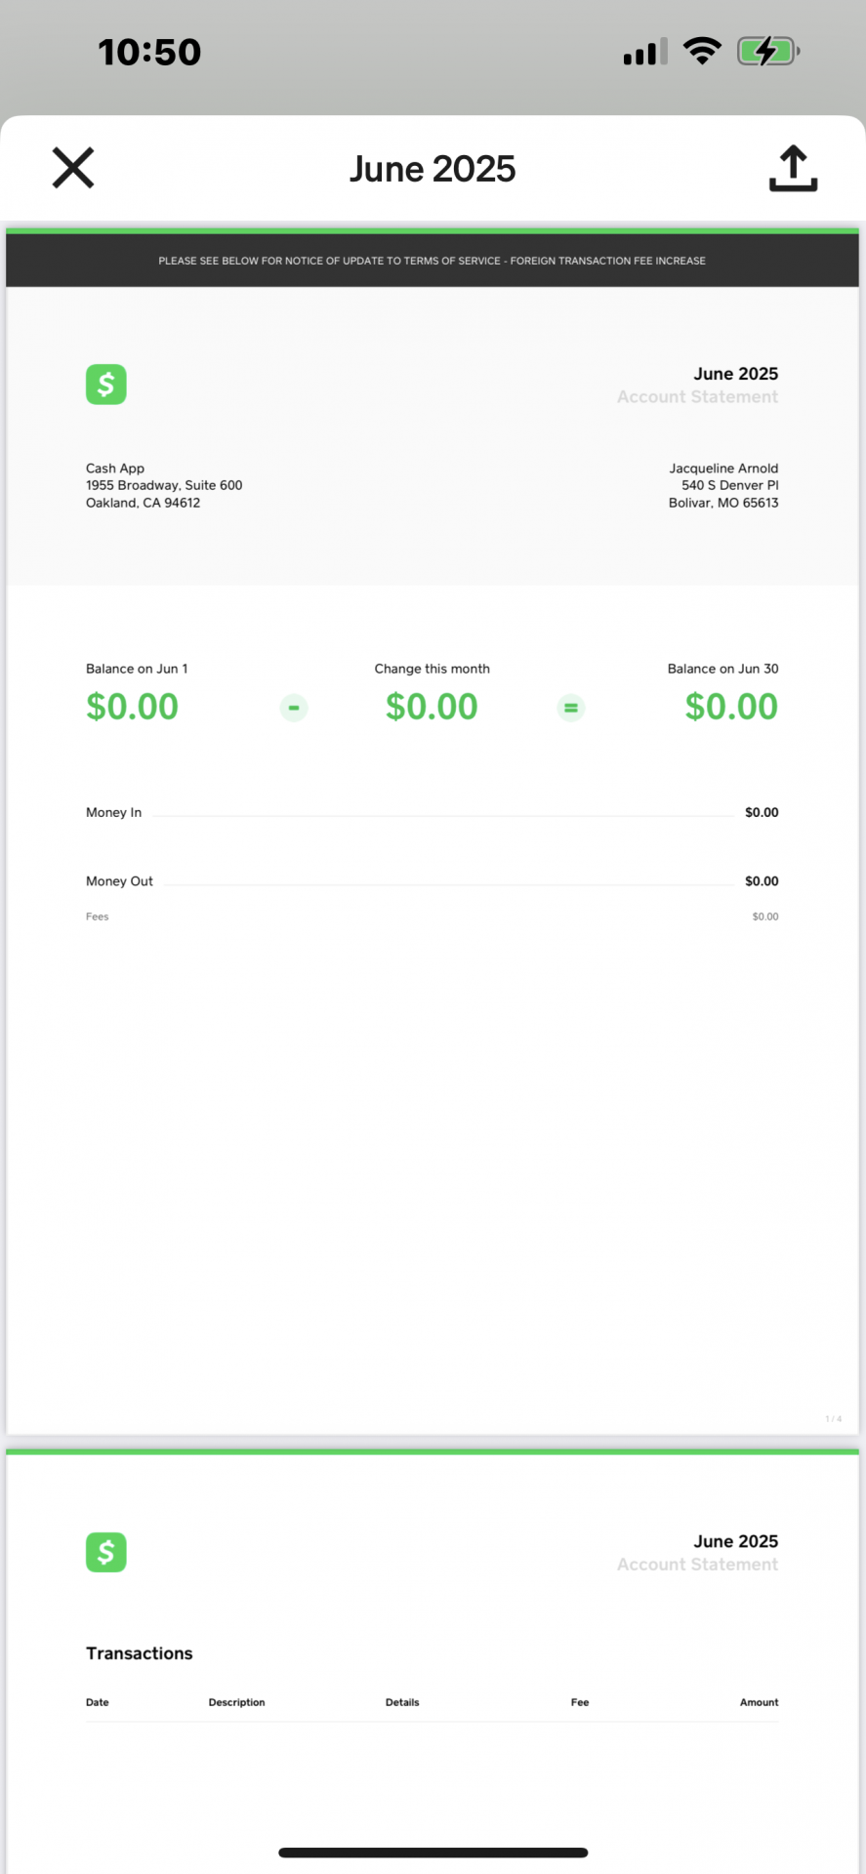
Task: Tap the equals circle icon between balances
Action: pyautogui.click(x=571, y=708)
